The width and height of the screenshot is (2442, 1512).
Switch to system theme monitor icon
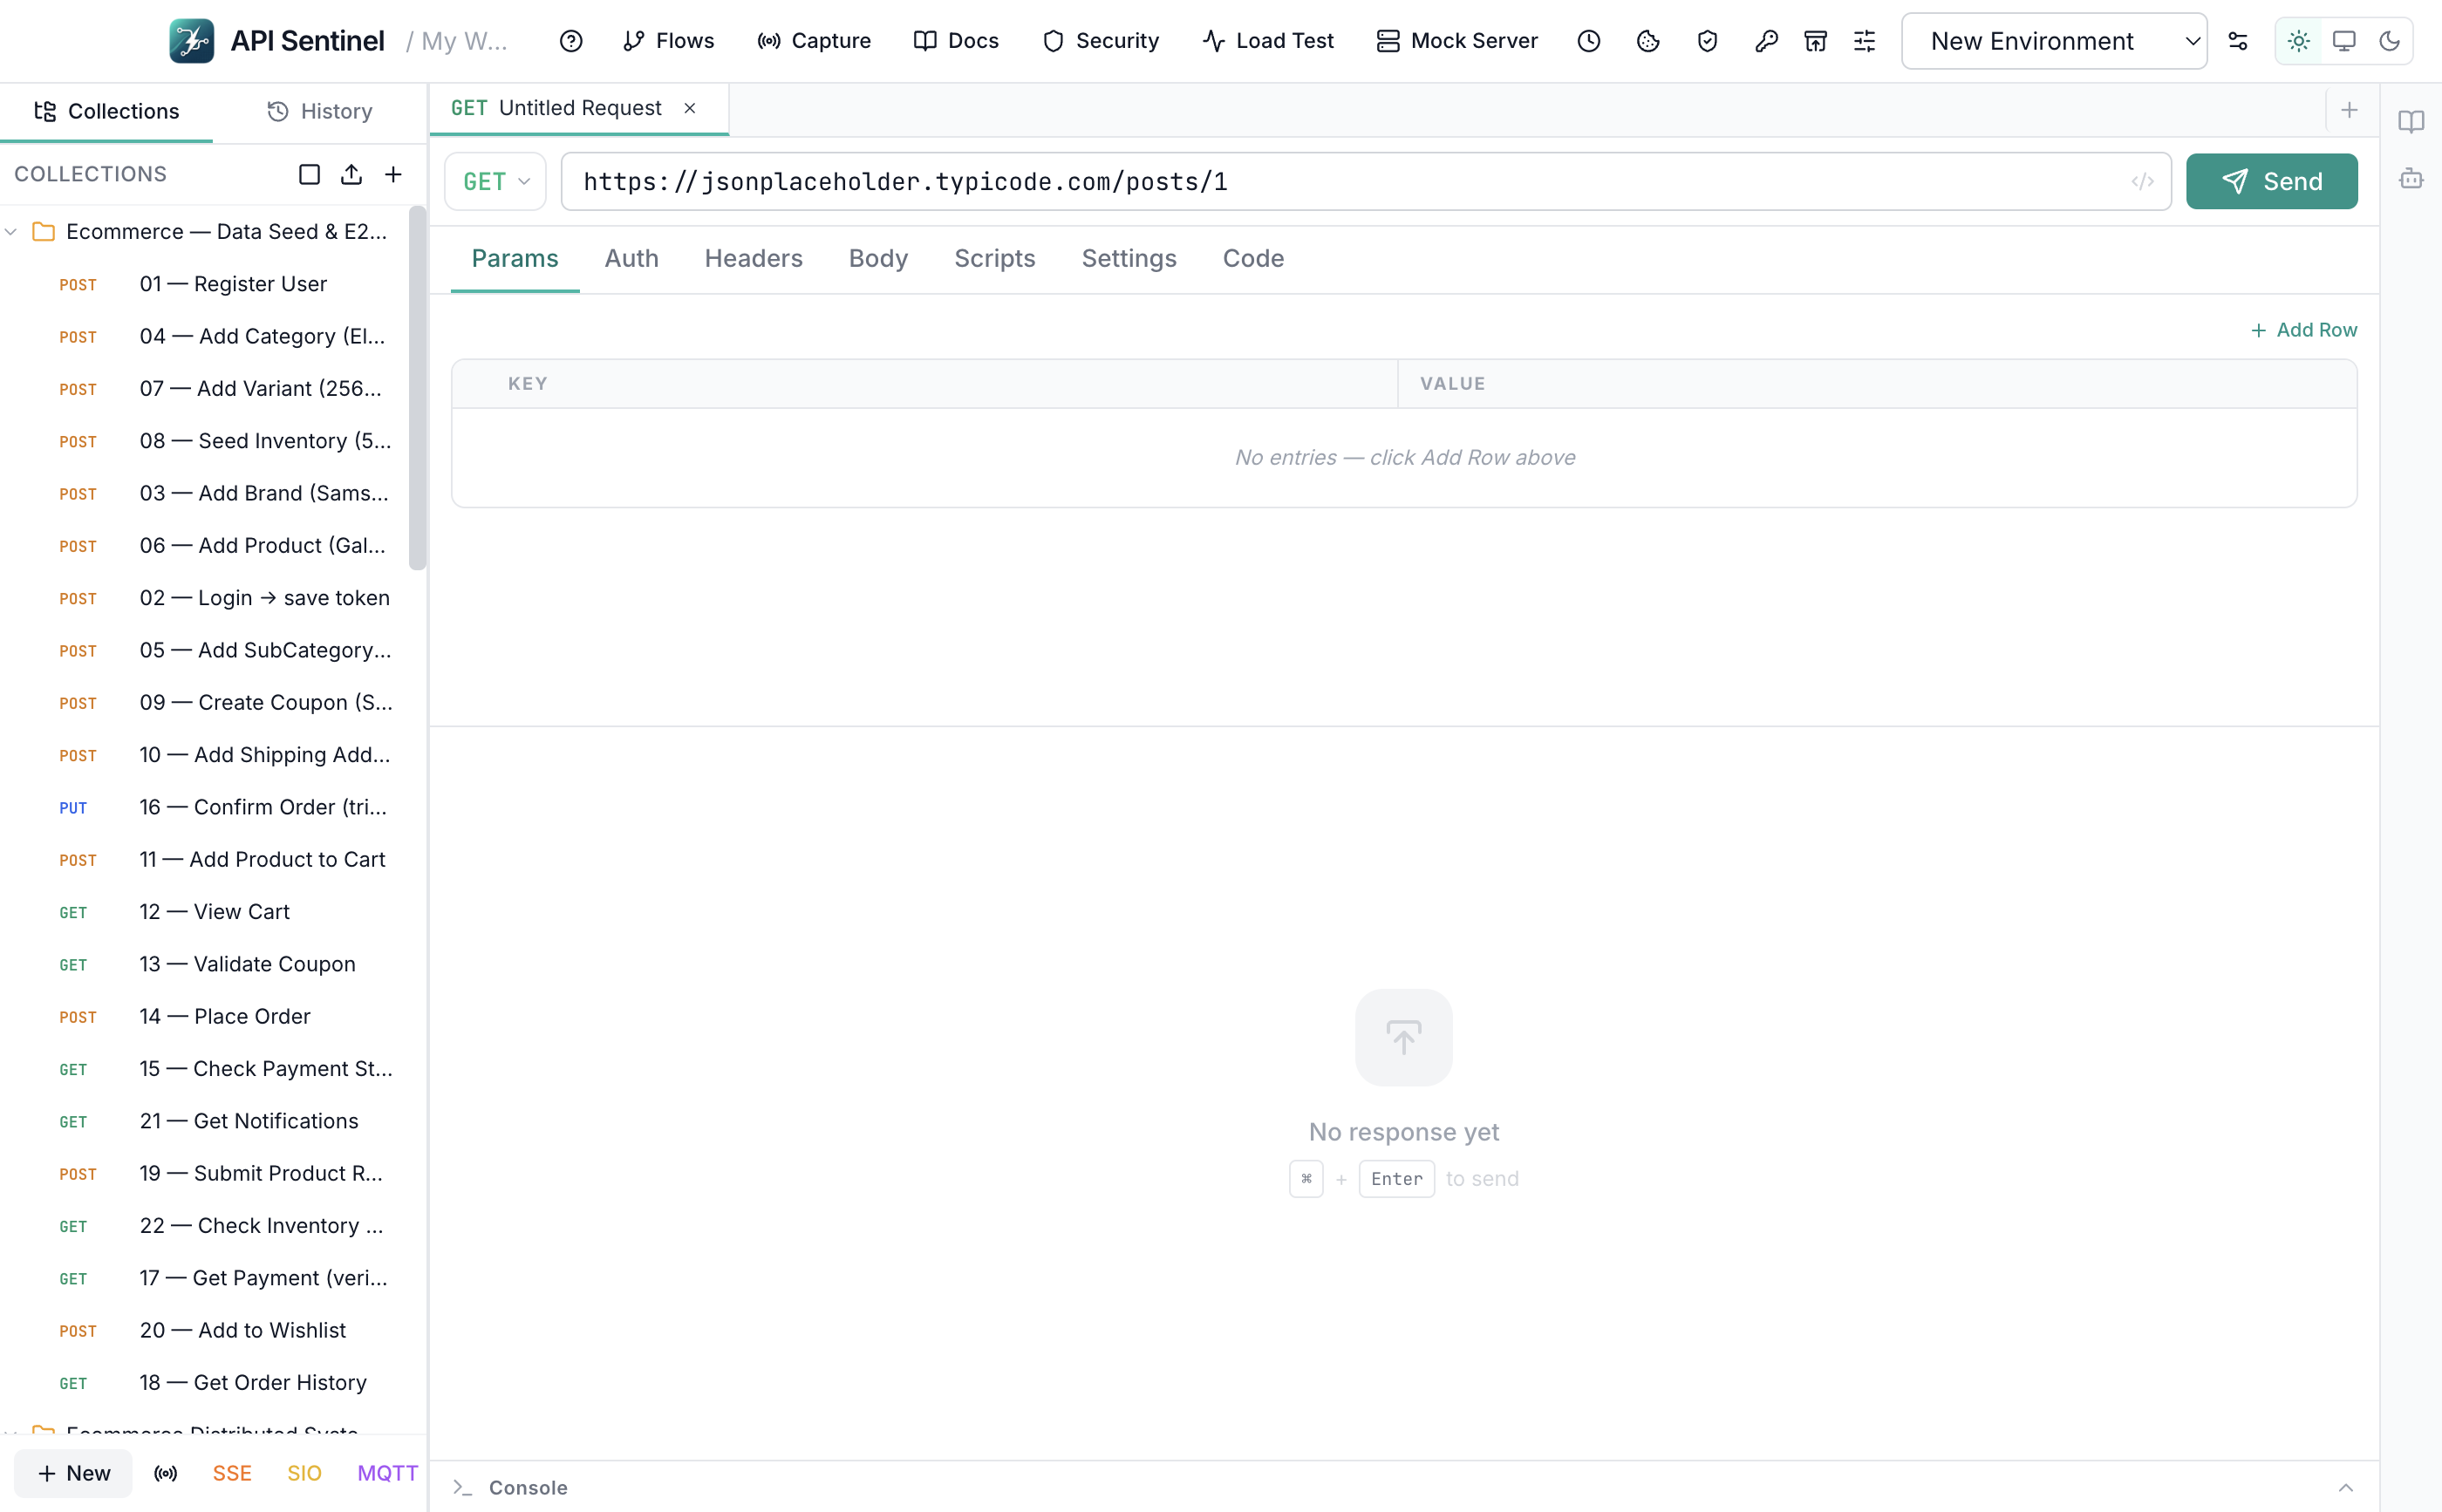tap(2344, 41)
